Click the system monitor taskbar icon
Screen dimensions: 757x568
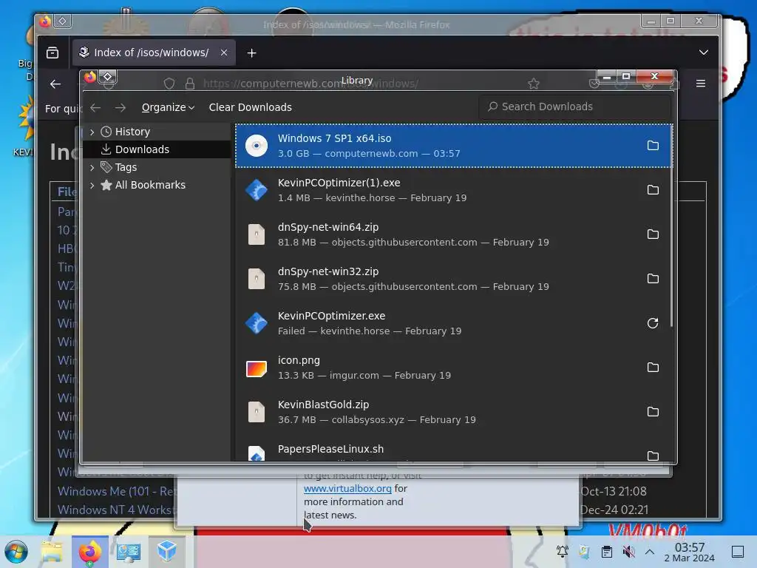(x=129, y=552)
